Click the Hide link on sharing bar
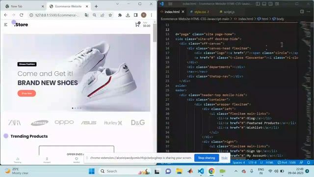The image size is (314, 177). click(x=225, y=158)
